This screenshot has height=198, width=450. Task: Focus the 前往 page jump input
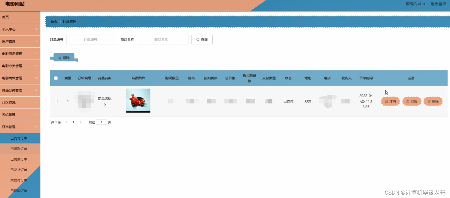point(101,122)
